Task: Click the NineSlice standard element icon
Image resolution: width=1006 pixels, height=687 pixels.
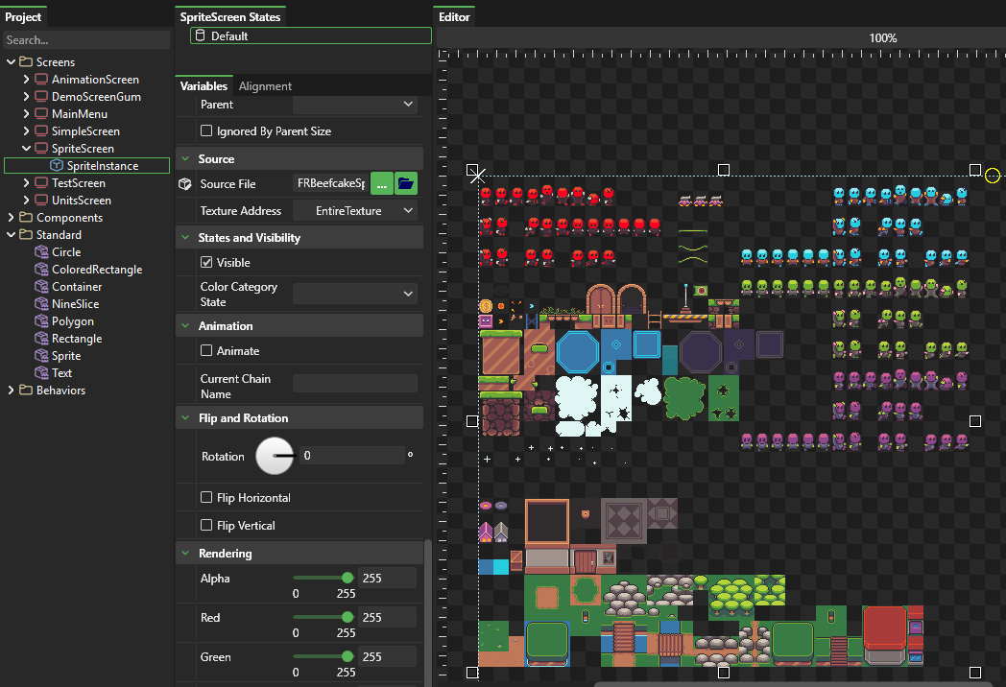Action: 41,304
